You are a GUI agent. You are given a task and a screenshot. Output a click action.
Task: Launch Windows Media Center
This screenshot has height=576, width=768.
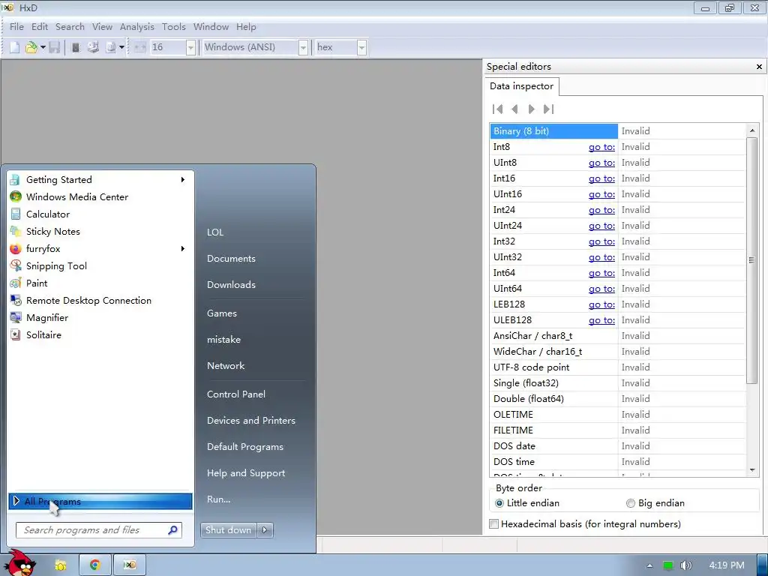point(100,197)
